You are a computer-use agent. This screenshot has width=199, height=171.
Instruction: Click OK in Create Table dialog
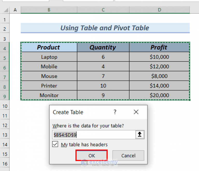click(92, 155)
